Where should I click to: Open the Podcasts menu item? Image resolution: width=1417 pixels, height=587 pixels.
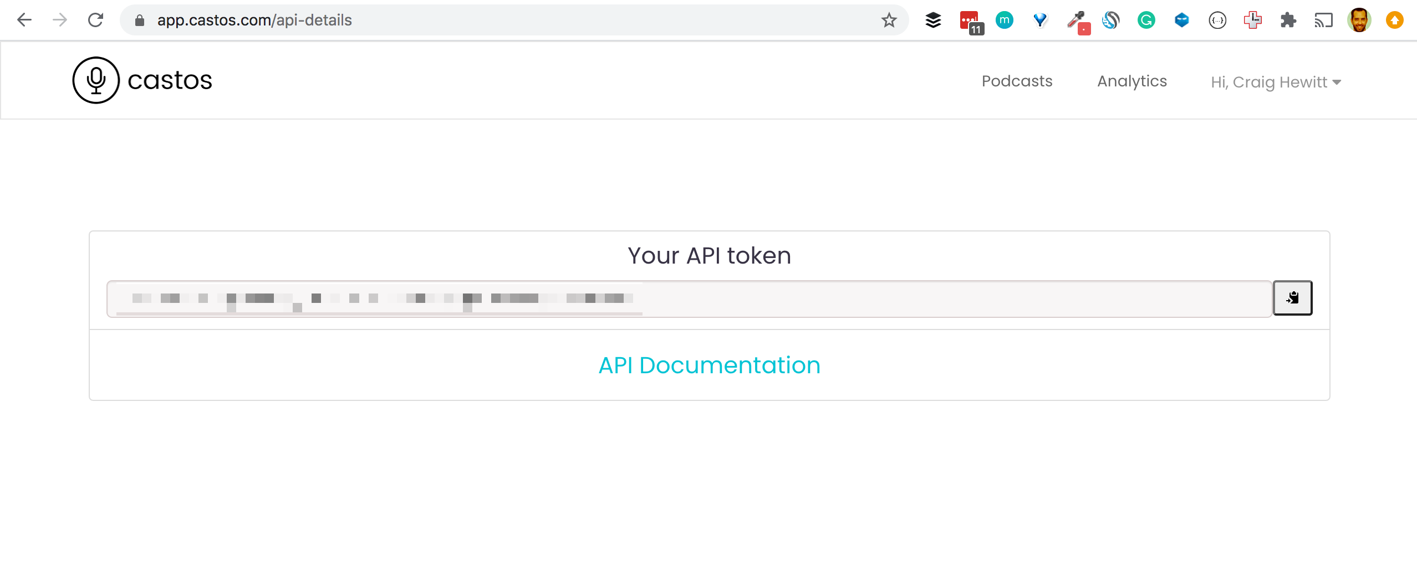tap(1017, 81)
